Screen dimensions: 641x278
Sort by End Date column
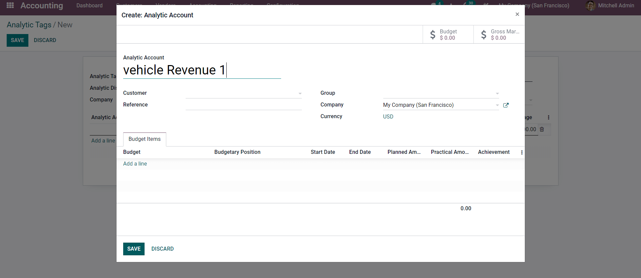pyautogui.click(x=360, y=152)
